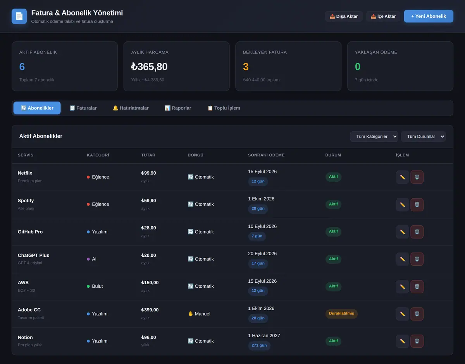Select the Toplu İşlem tab

click(x=224, y=108)
